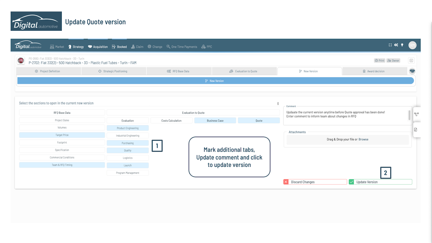Click the fullscreen icon in top bar
Image resolution: width=432 pixels, height=243 pixels.
coord(390,45)
